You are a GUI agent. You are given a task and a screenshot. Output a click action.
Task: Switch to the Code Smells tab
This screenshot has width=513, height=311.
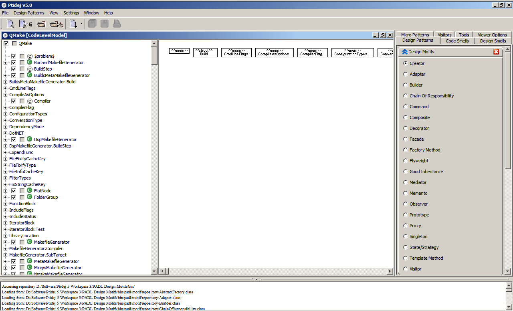[x=456, y=40]
